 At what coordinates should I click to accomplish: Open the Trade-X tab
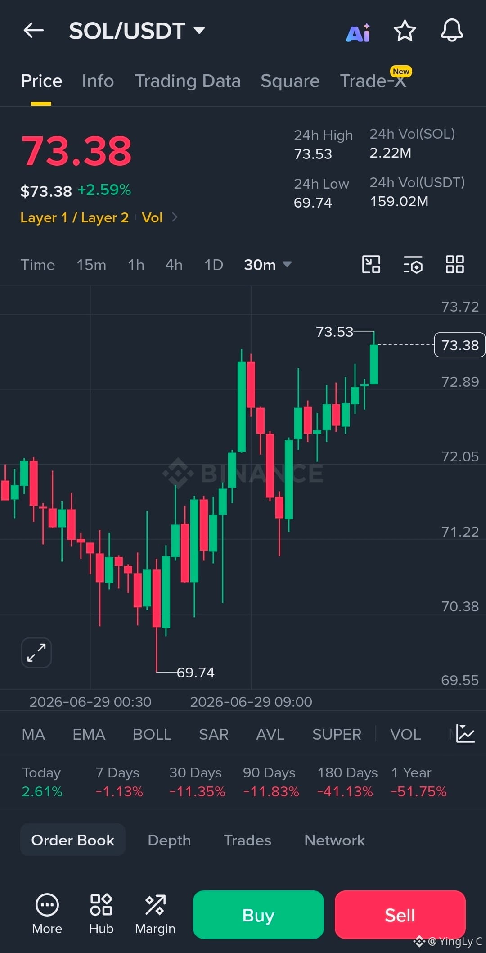tap(373, 81)
